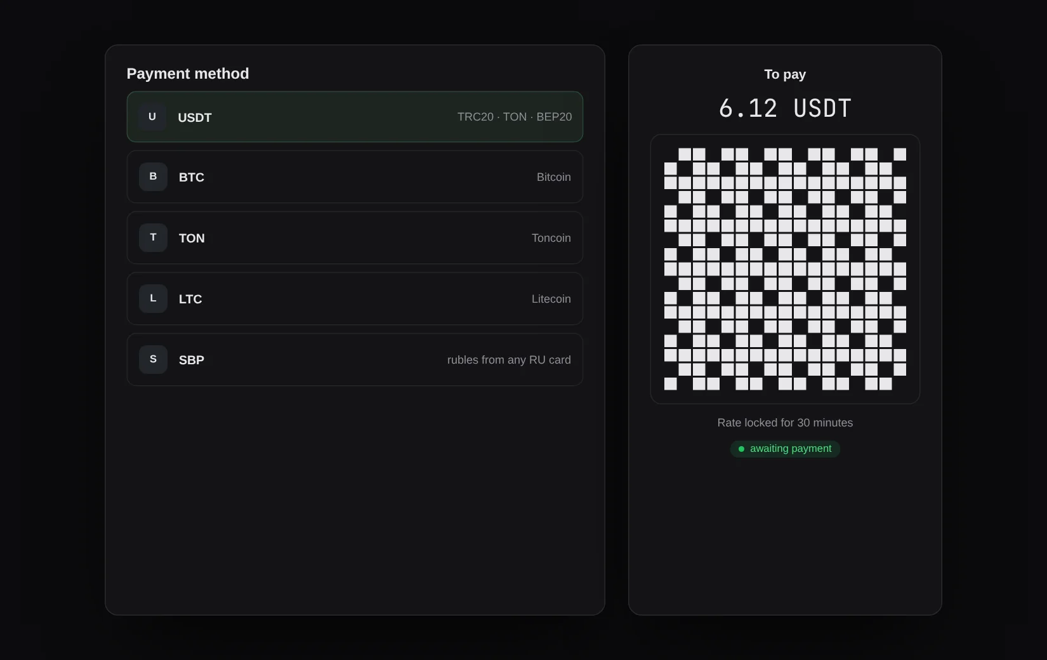Click the BTC letter icon badge
1047x660 pixels.
[x=153, y=176]
